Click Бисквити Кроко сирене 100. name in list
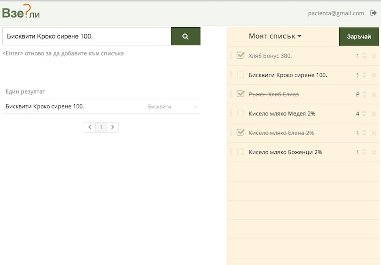This screenshot has height=265, width=381. [x=288, y=75]
